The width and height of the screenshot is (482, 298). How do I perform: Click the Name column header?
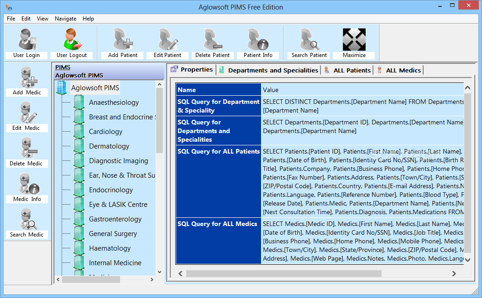218,90
